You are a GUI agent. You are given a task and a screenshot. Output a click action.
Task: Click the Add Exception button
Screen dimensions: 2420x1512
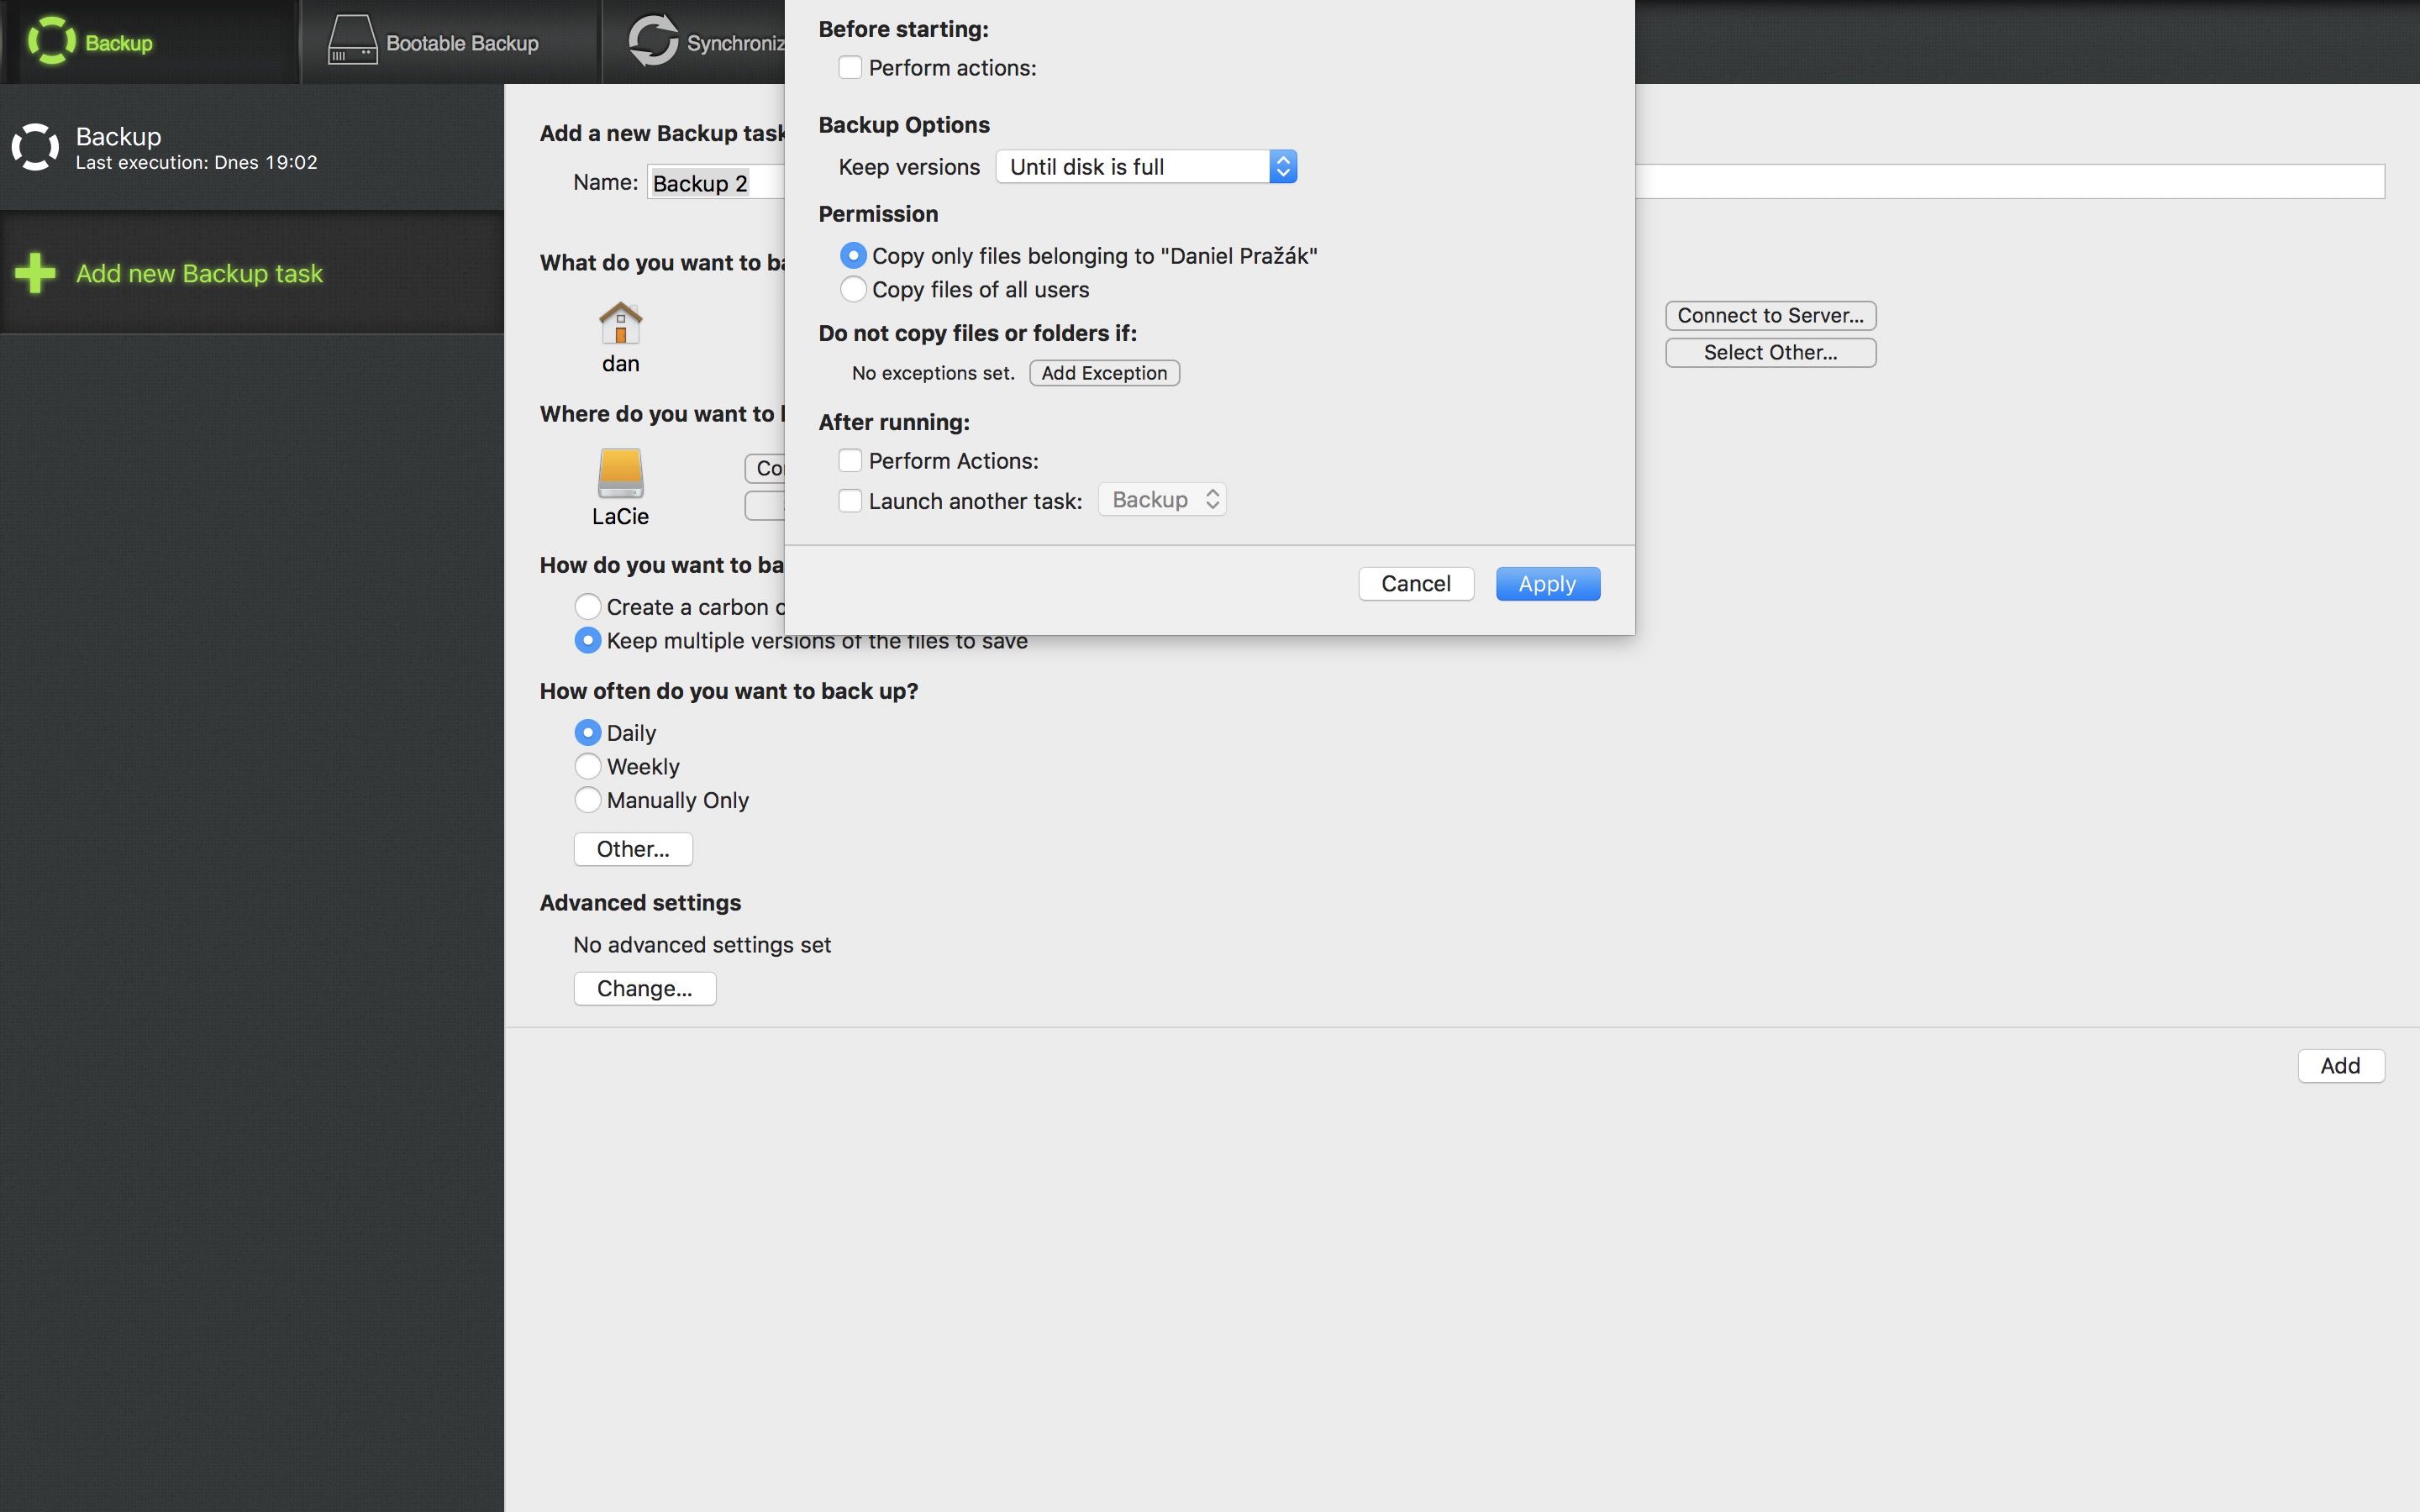click(1104, 373)
